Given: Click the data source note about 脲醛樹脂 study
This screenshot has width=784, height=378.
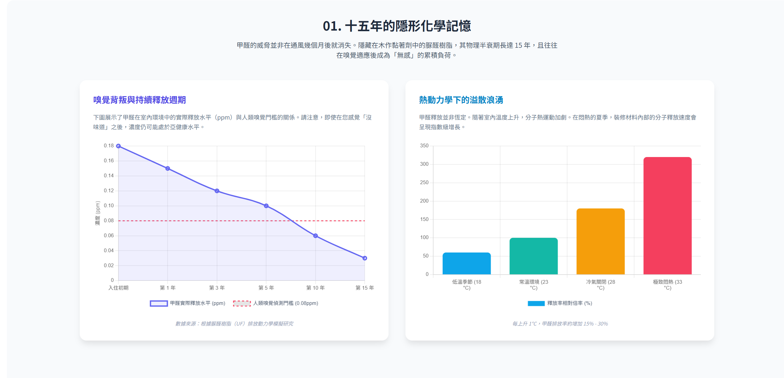Looking at the screenshot, I should (x=235, y=324).
